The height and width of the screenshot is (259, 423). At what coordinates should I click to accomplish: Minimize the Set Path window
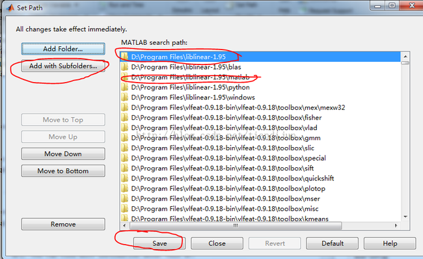click(378, 5)
